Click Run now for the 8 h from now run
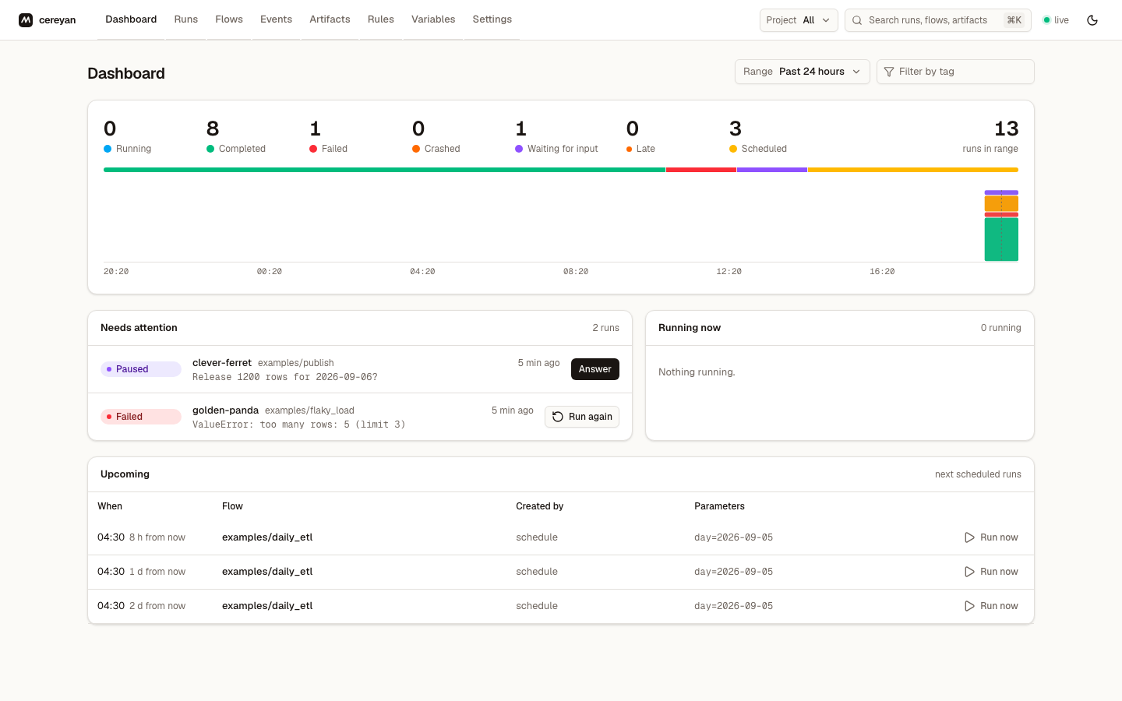The image size is (1122, 701). click(991, 537)
